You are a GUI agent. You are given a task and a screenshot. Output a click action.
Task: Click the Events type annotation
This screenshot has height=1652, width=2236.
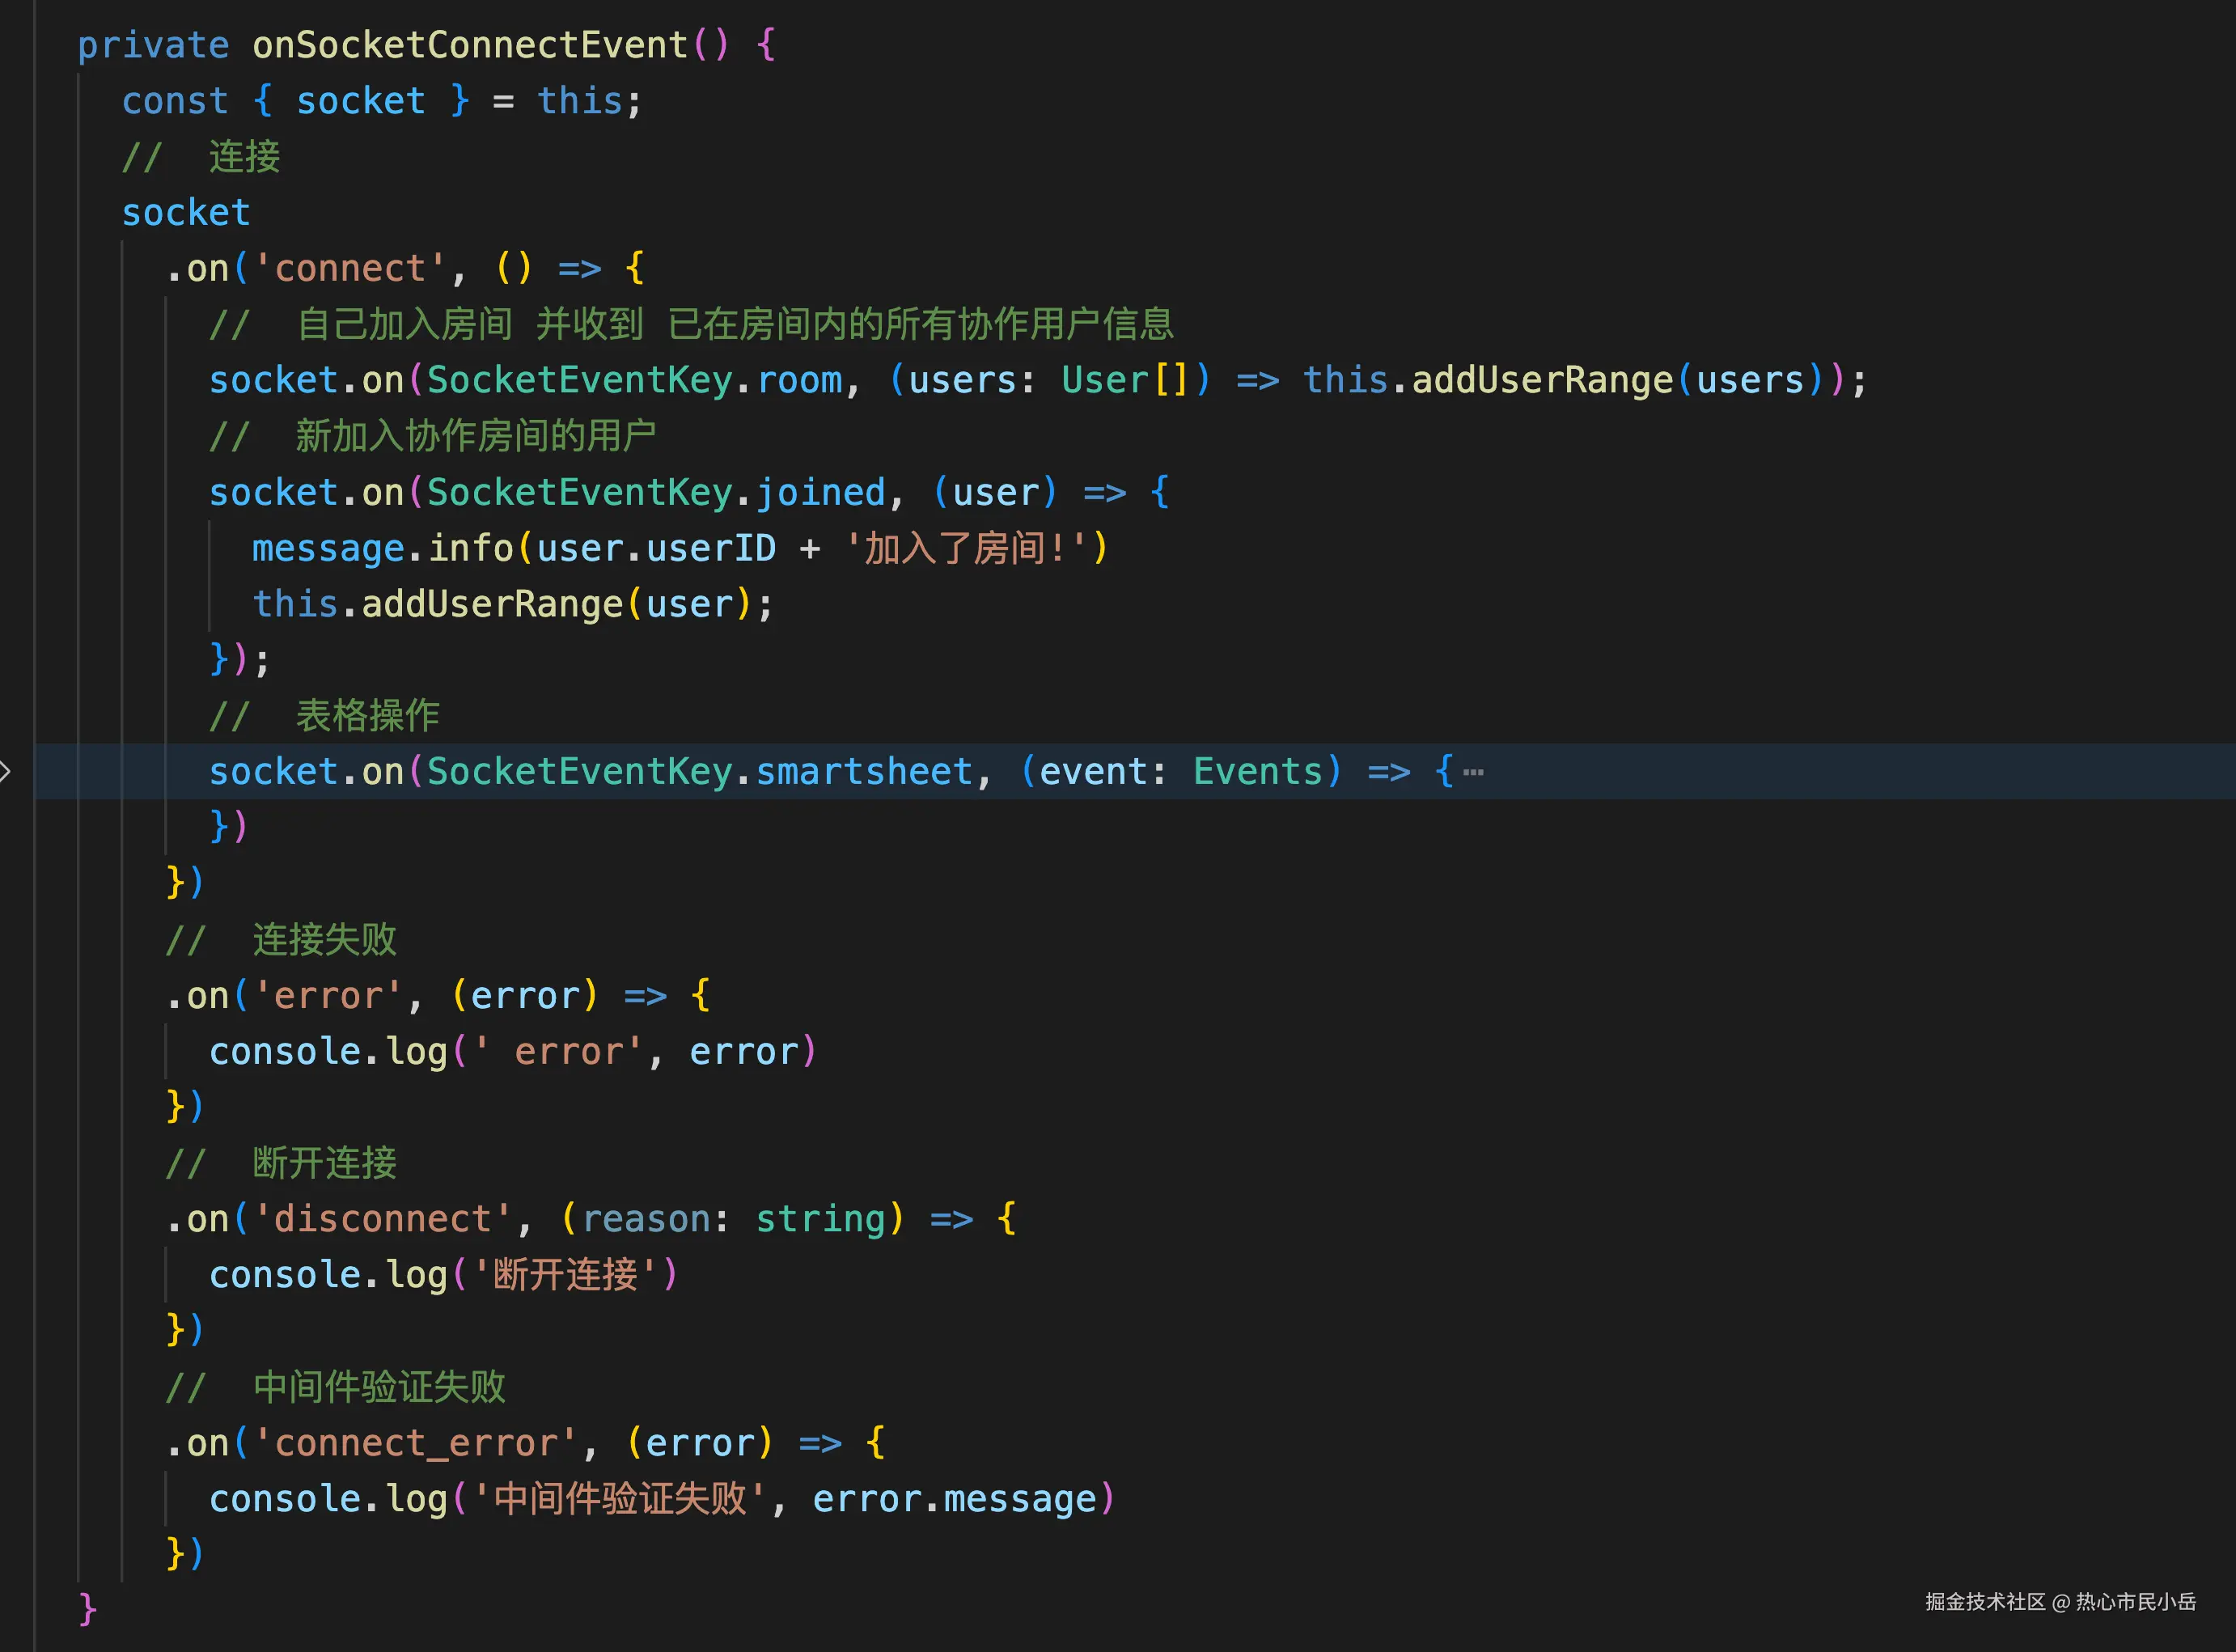click(1258, 772)
